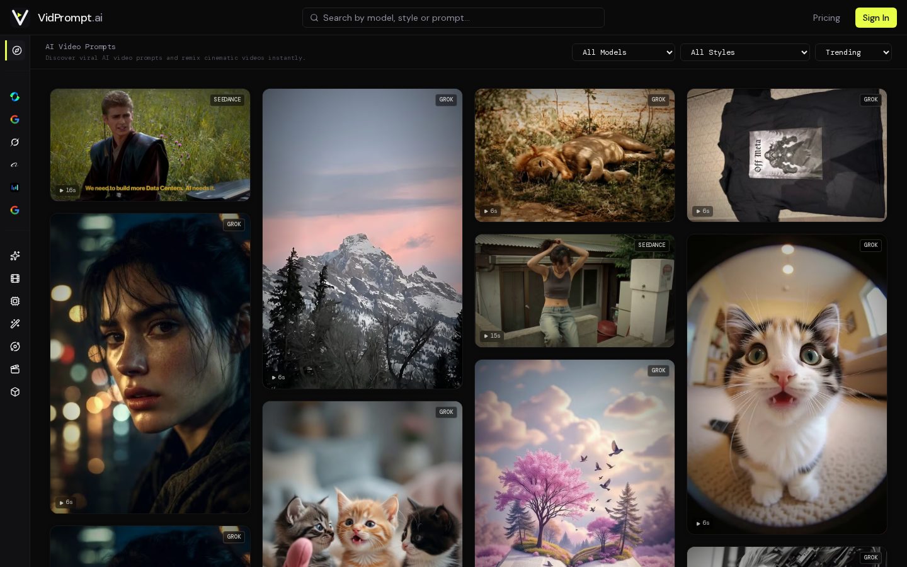Click the AI Video Prompts heading
This screenshot has width=907, height=567.
(81, 47)
